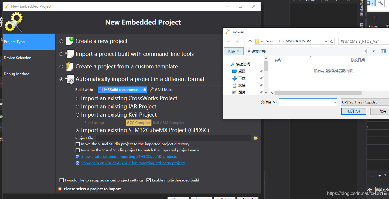This screenshot has width=389, height=199.
Task: Click the new project page-plus icon
Action: [70, 41]
